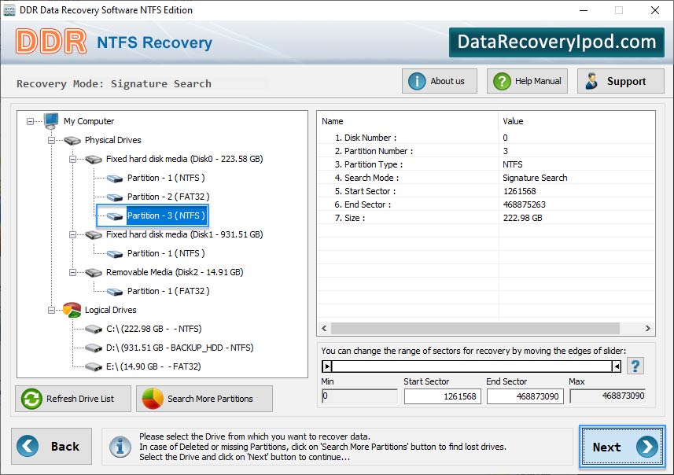674x475 pixels.
Task: Click the DDR logo in header
Action: click(51, 42)
